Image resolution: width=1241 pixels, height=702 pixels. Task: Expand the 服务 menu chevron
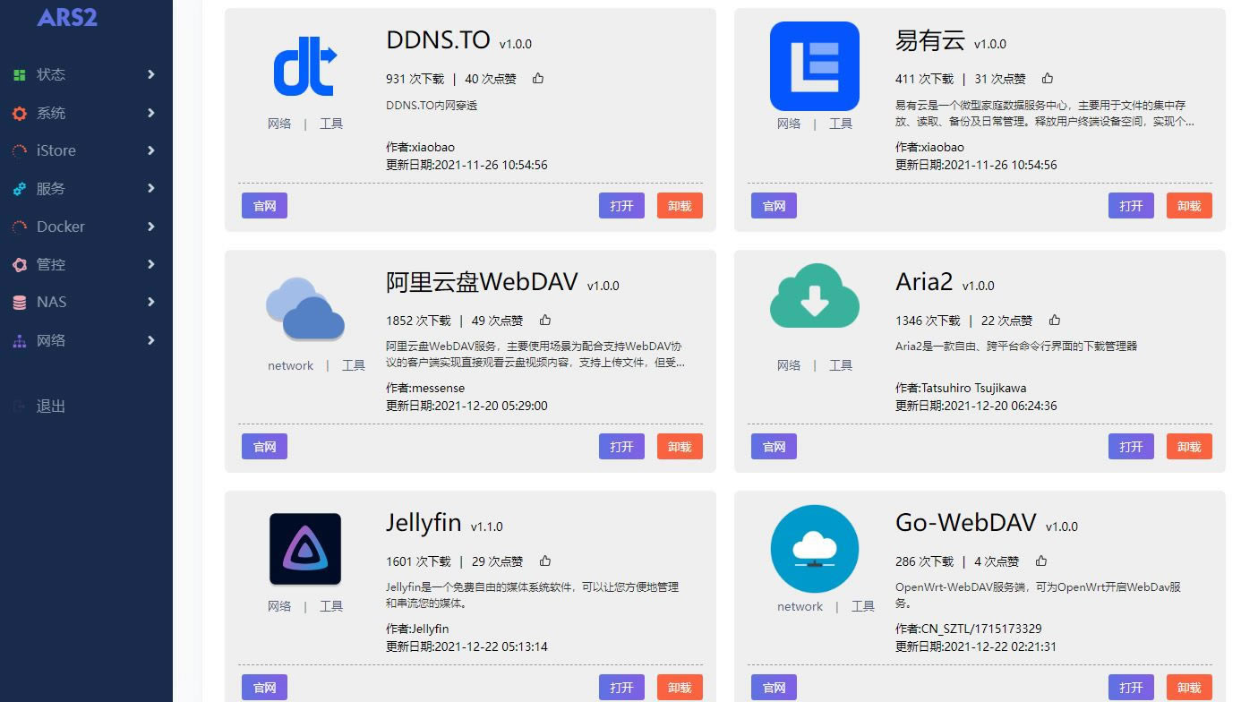tap(151, 188)
